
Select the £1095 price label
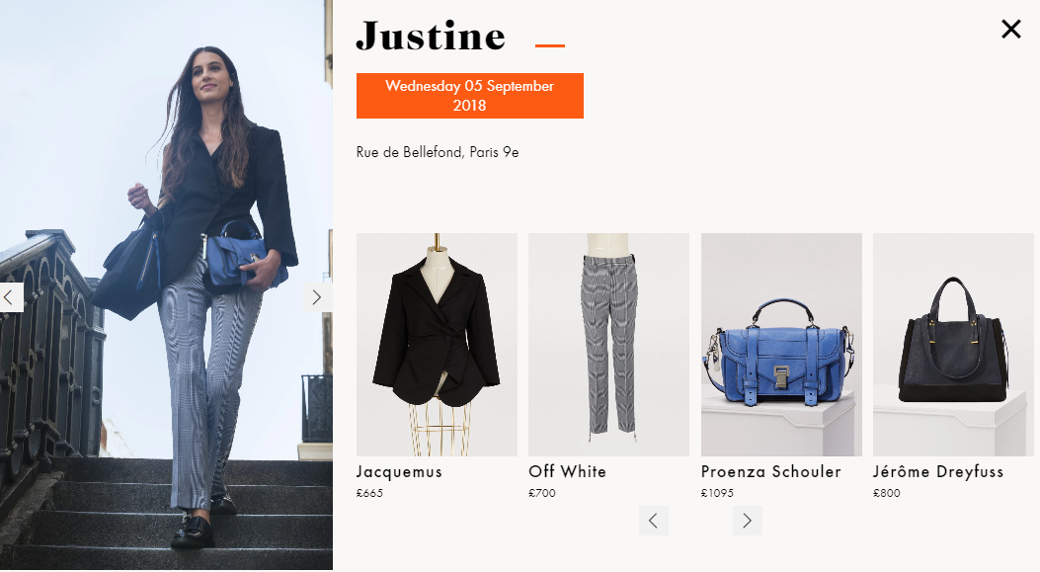click(x=717, y=493)
